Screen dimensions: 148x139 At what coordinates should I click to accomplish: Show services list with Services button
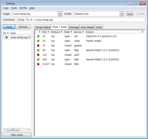point(23,27)
